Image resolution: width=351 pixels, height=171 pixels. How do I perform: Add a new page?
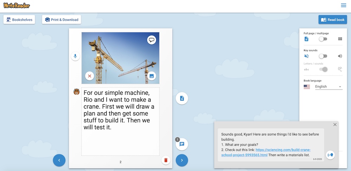(x=182, y=98)
